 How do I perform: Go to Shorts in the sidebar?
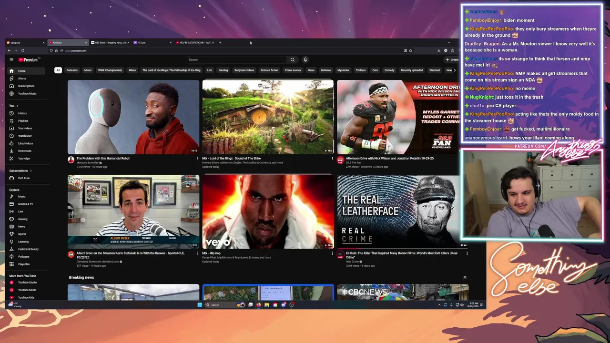[x=22, y=79]
